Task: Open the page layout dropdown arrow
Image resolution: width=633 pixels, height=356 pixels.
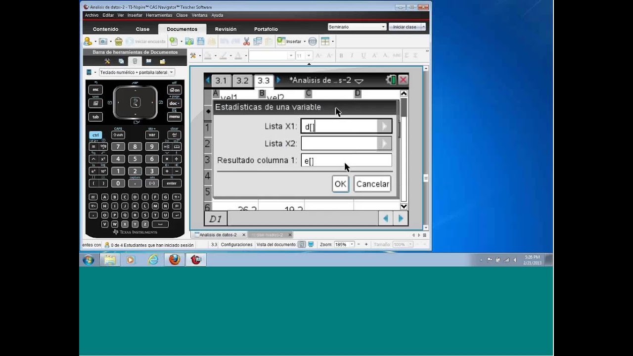Action: (x=333, y=42)
